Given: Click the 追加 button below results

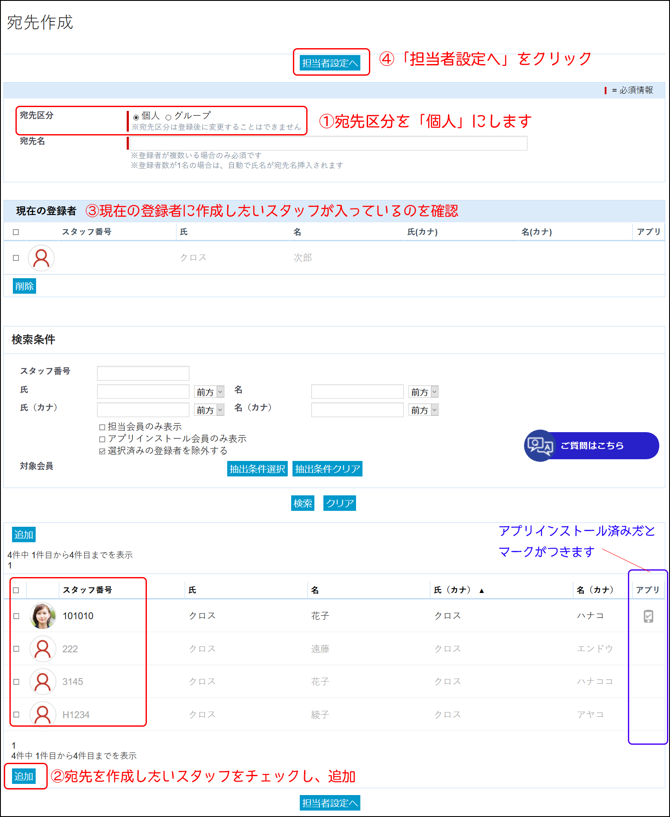Looking at the screenshot, I should pos(24,776).
